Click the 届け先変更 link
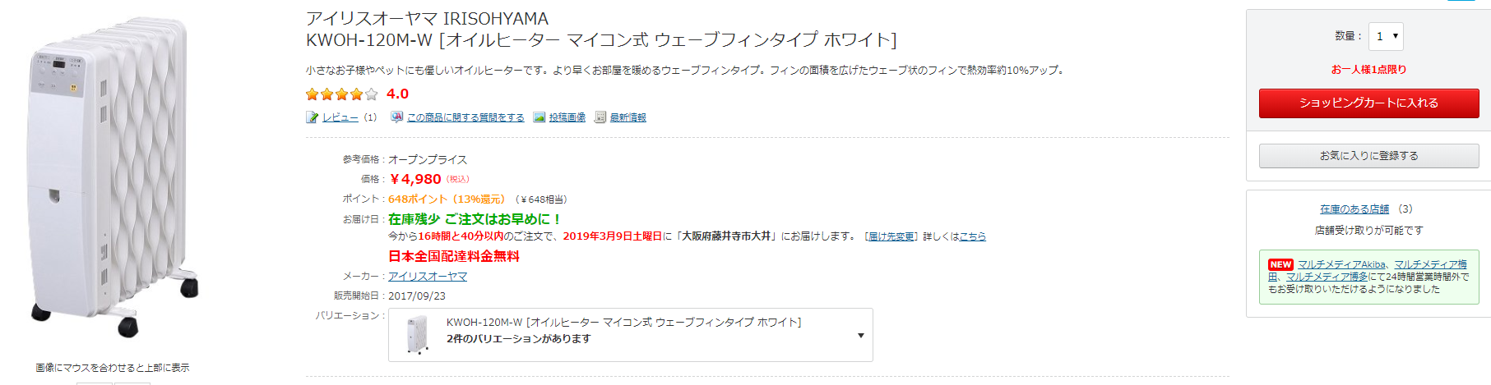 pos(891,236)
